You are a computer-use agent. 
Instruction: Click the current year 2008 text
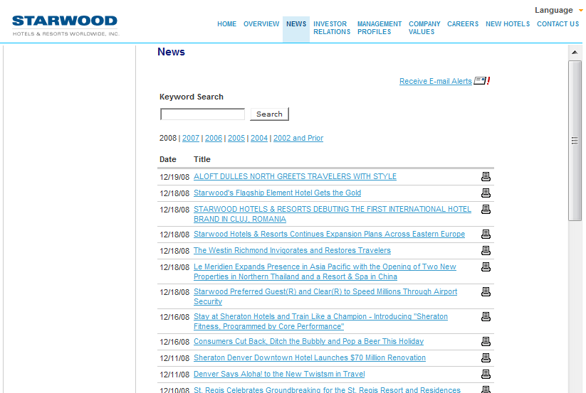point(168,139)
